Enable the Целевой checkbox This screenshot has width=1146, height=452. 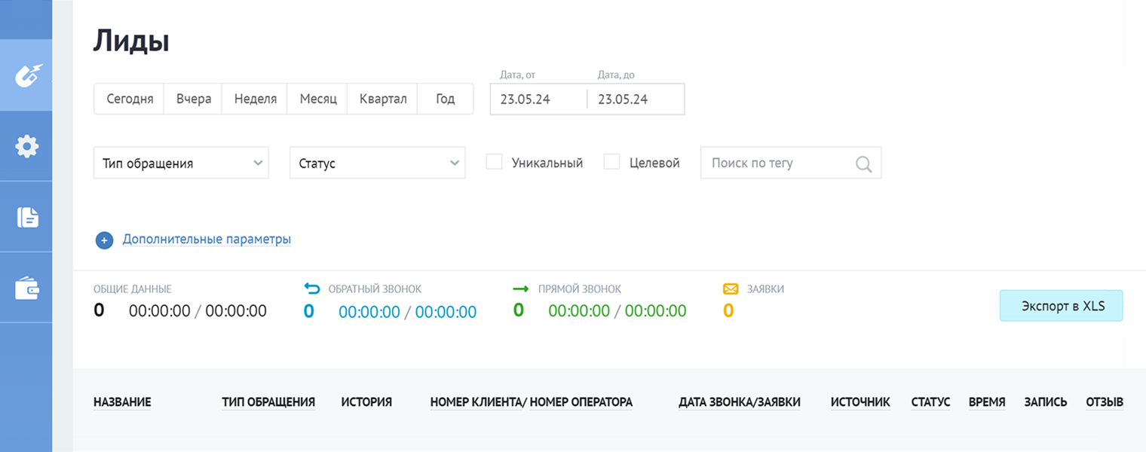tap(611, 162)
